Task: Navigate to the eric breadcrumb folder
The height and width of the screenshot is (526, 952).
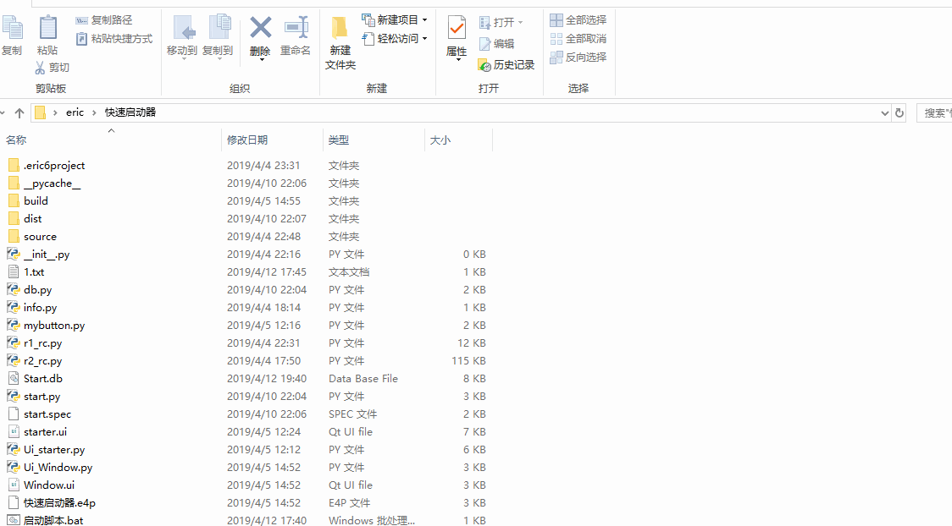Action: click(75, 112)
